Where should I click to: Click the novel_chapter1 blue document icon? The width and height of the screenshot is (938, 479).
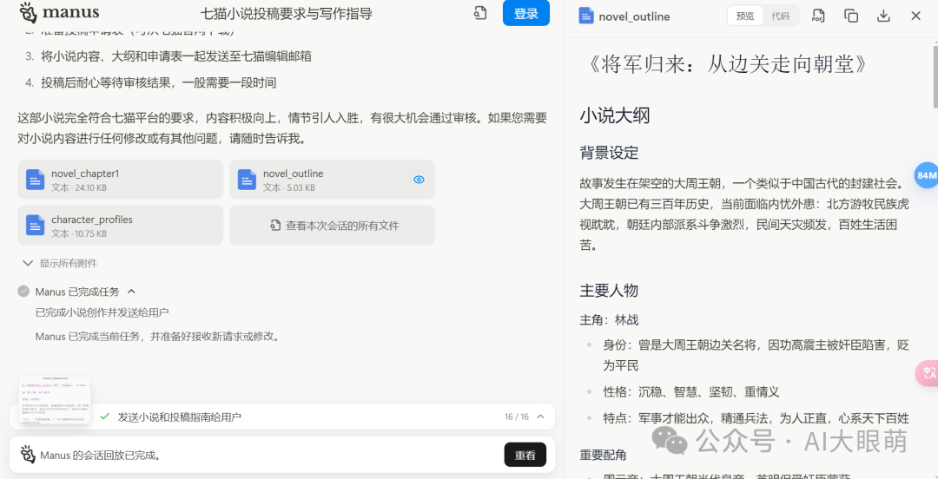point(36,180)
